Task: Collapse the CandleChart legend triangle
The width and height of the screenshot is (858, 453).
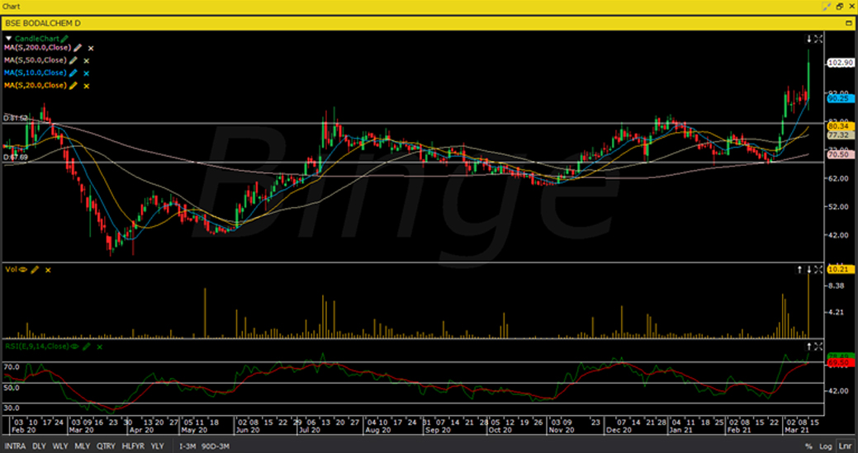Action: tap(8, 39)
